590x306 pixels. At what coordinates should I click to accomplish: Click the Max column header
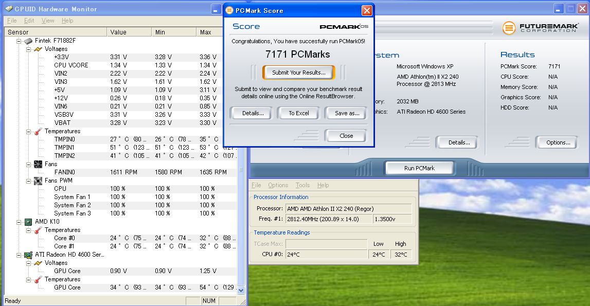209,32
